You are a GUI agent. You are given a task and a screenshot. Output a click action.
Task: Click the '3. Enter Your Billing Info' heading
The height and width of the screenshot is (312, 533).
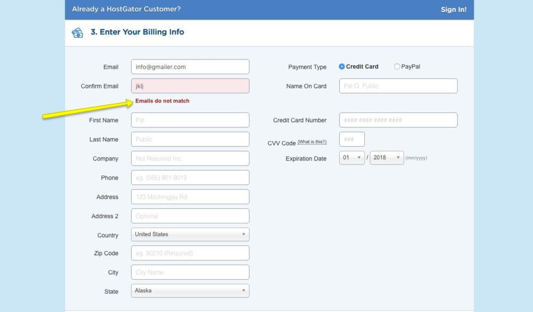[137, 32]
